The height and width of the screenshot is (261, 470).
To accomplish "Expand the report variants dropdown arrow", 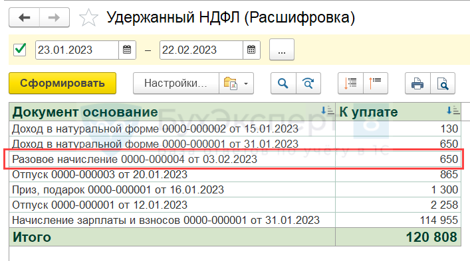I will [x=246, y=83].
